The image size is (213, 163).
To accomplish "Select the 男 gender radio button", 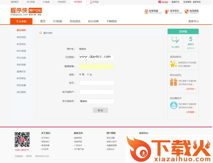I will click(x=80, y=74).
